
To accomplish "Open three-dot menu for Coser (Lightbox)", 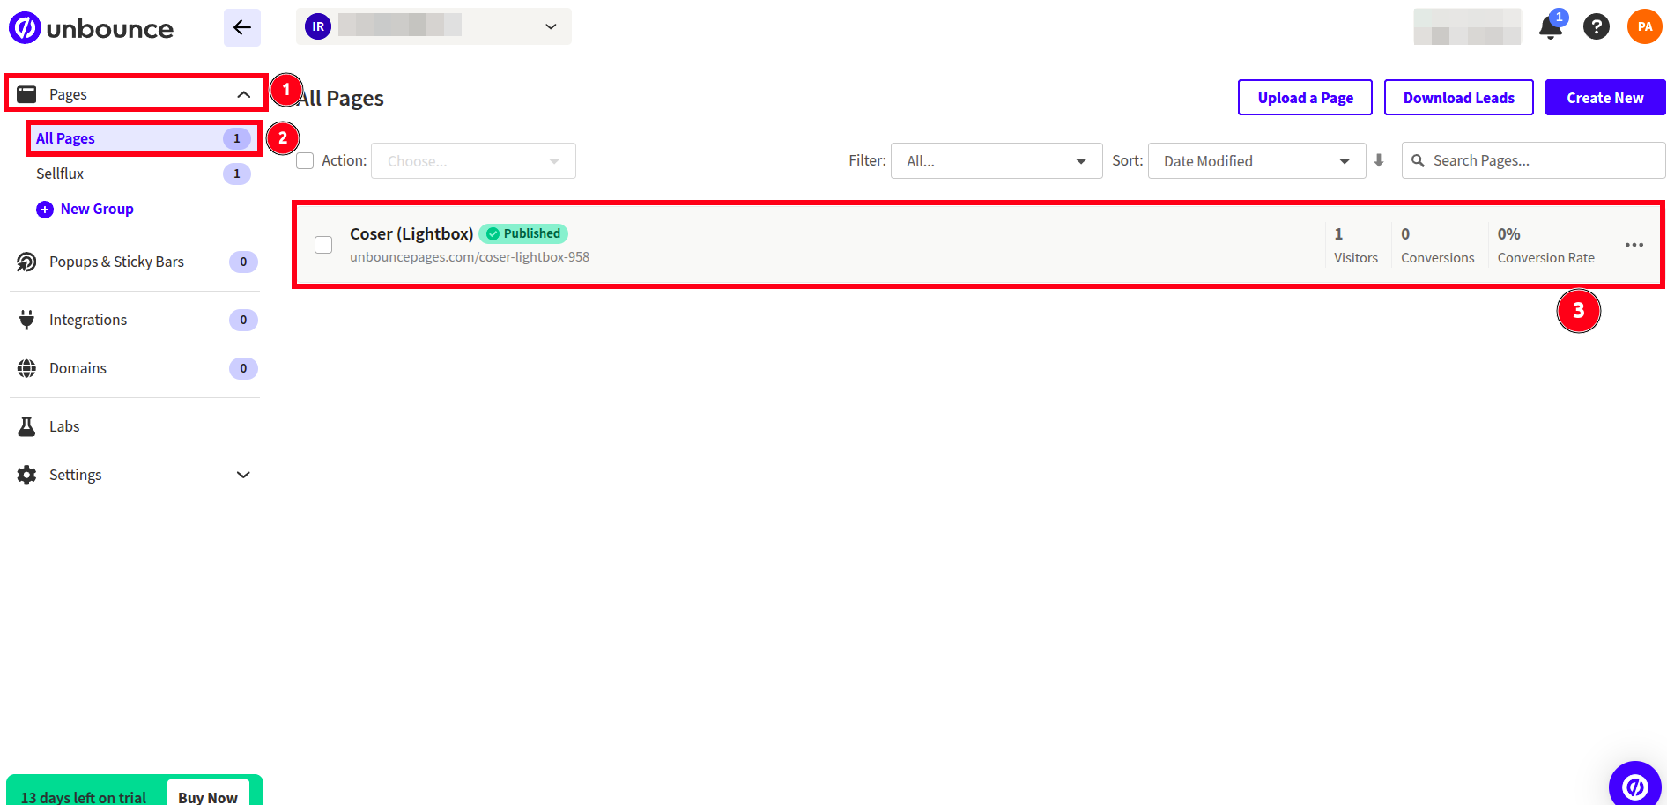I will pos(1634,245).
